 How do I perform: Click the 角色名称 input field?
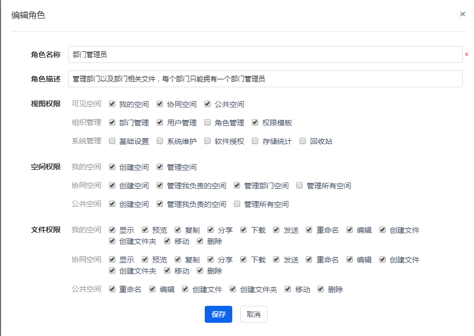pyautogui.click(x=265, y=55)
